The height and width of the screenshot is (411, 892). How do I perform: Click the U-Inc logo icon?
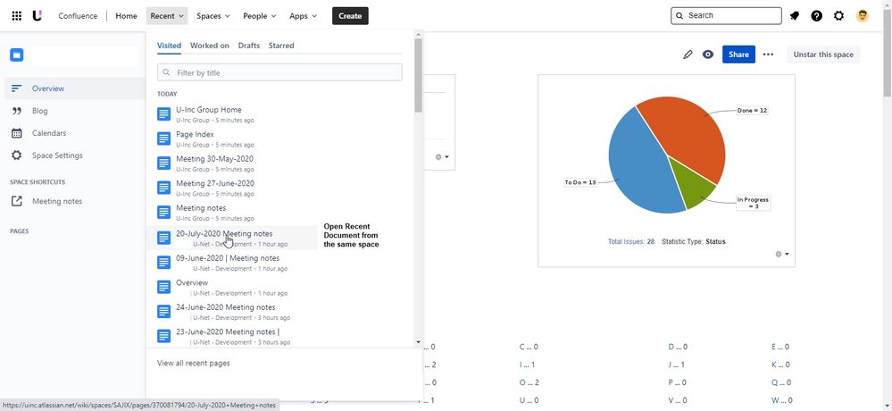(x=37, y=16)
